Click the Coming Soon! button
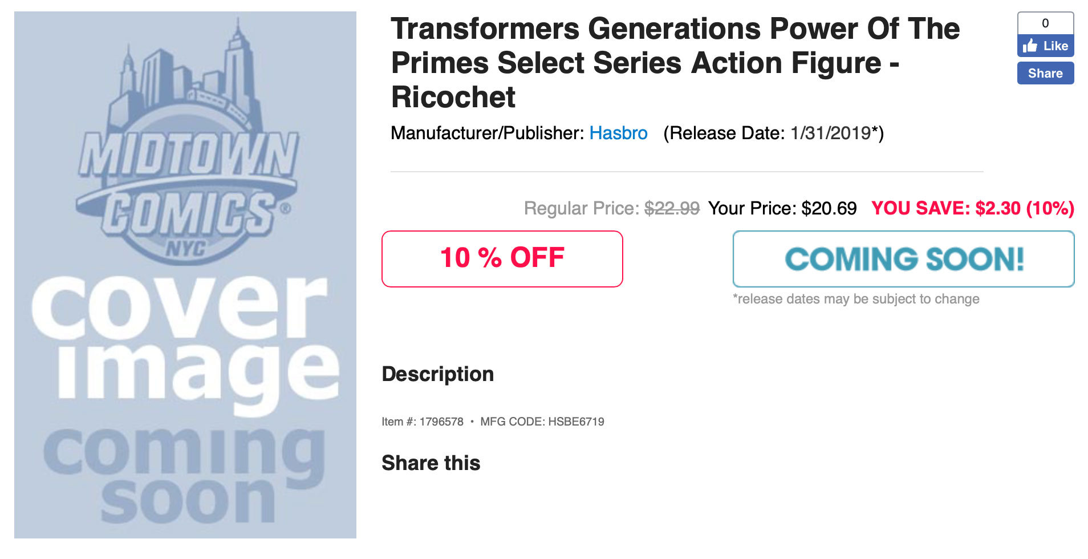This screenshot has width=1088, height=559. [903, 259]
